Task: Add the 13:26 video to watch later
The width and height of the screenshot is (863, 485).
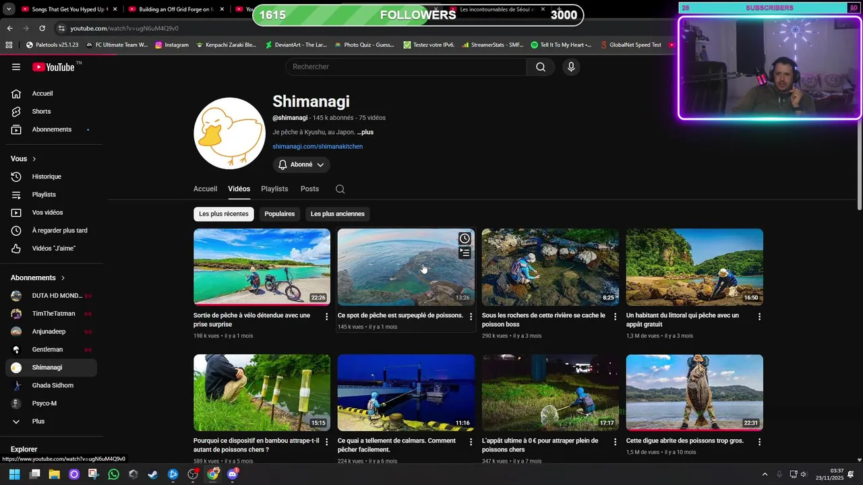Action: 465,238
